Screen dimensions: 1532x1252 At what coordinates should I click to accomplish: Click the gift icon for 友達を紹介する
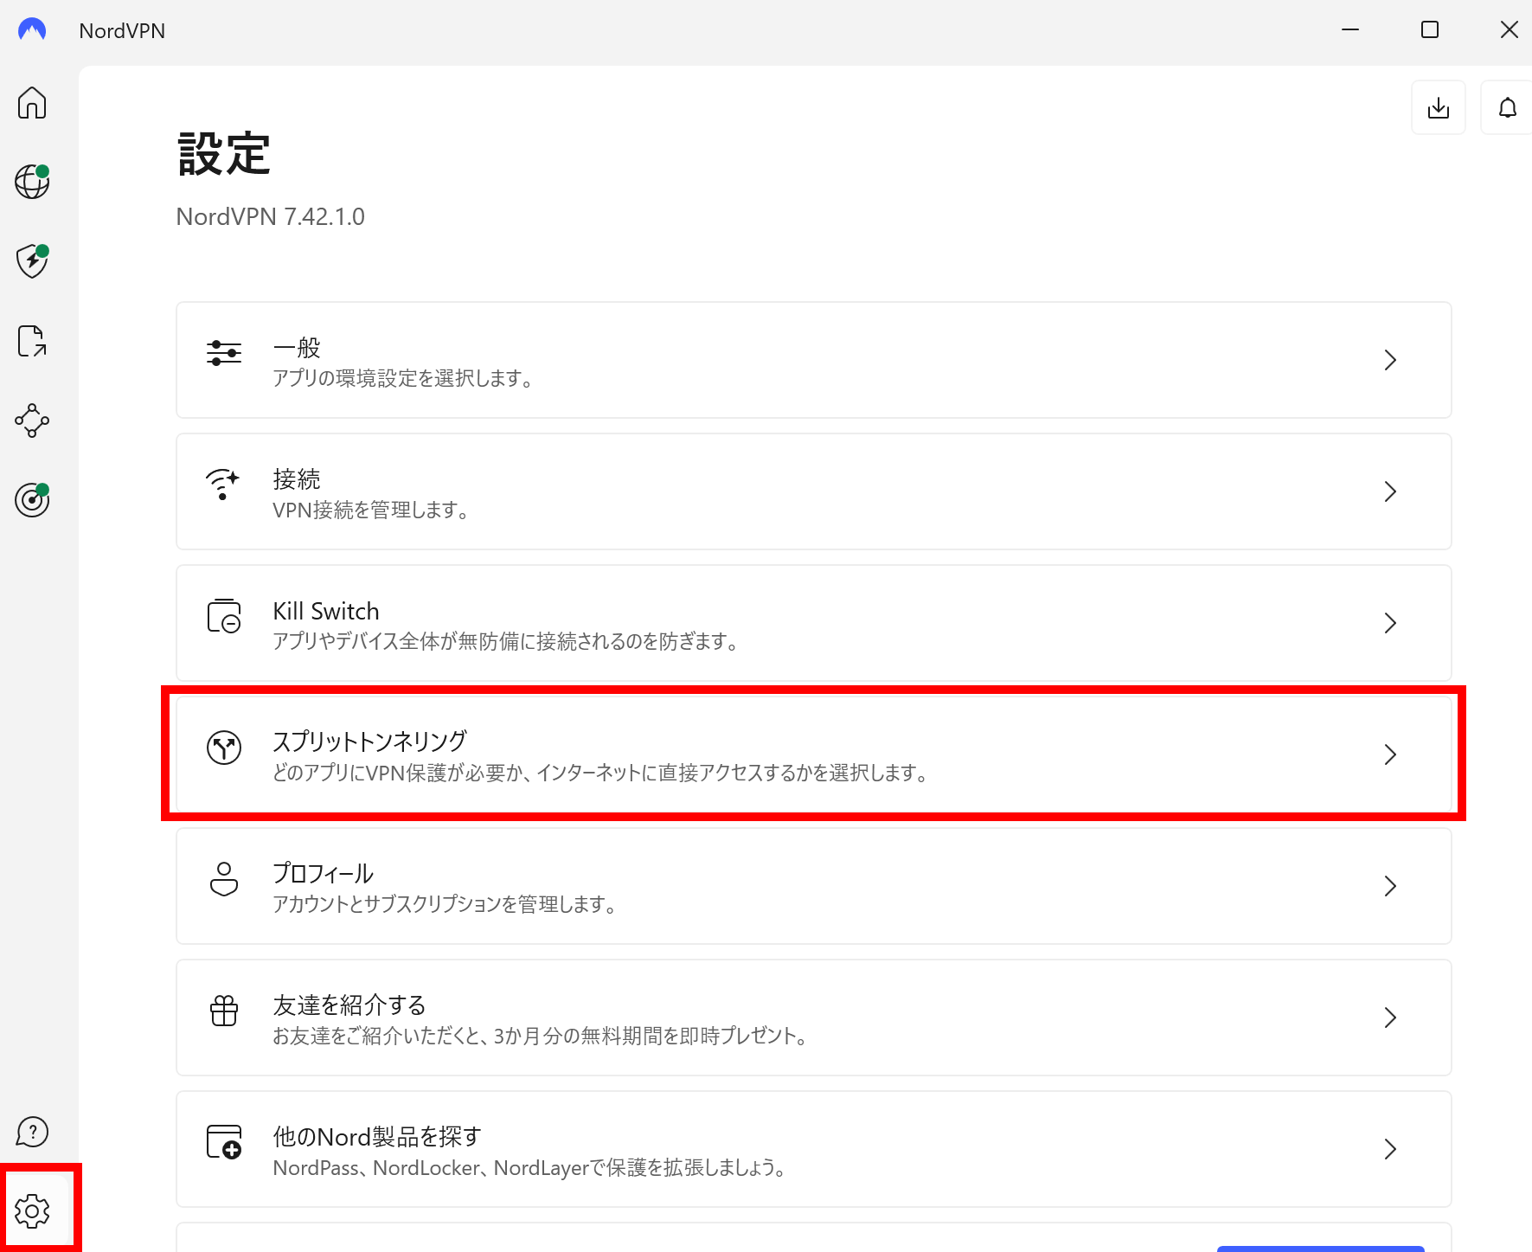point(224,1011)
